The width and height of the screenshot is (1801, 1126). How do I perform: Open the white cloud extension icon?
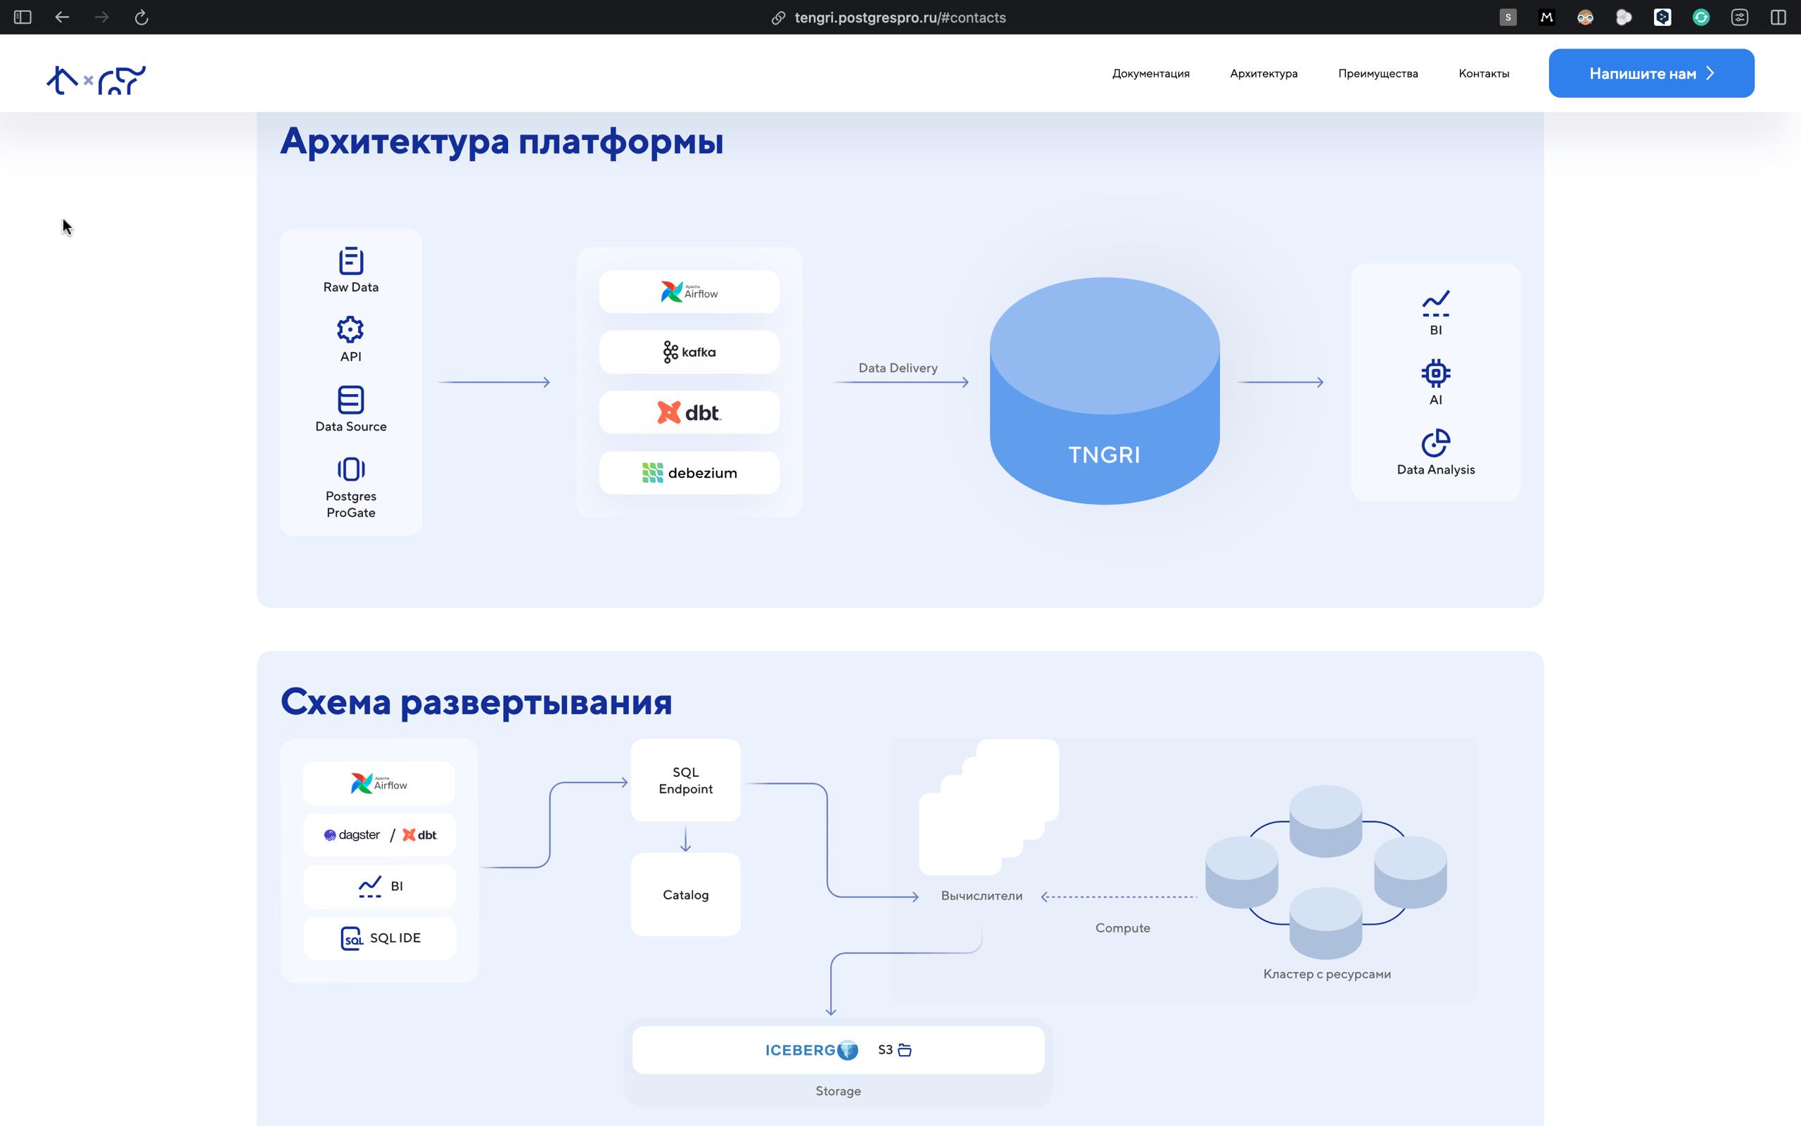[x=1624, y=17]
